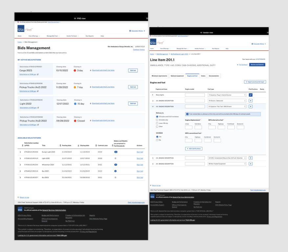288x252 pixels.
Task: Switch to the Colors tab
Action: point(203,76)
